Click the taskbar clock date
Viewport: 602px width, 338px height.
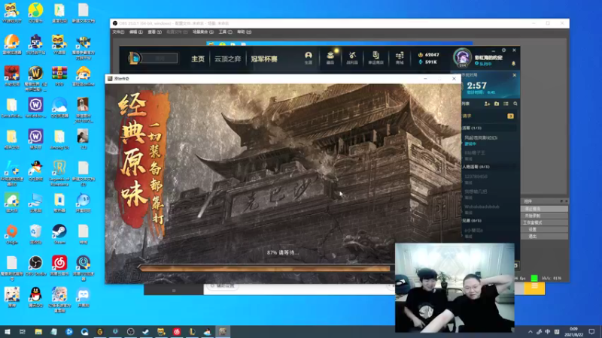coord(573,332)
